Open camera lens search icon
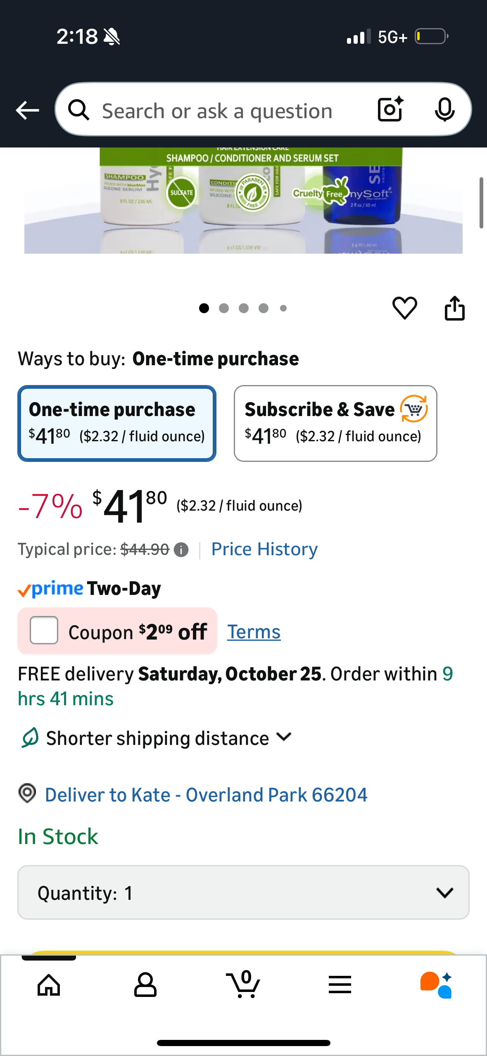Viewport: 487px width, 1056px height. (x=390, y=109)
